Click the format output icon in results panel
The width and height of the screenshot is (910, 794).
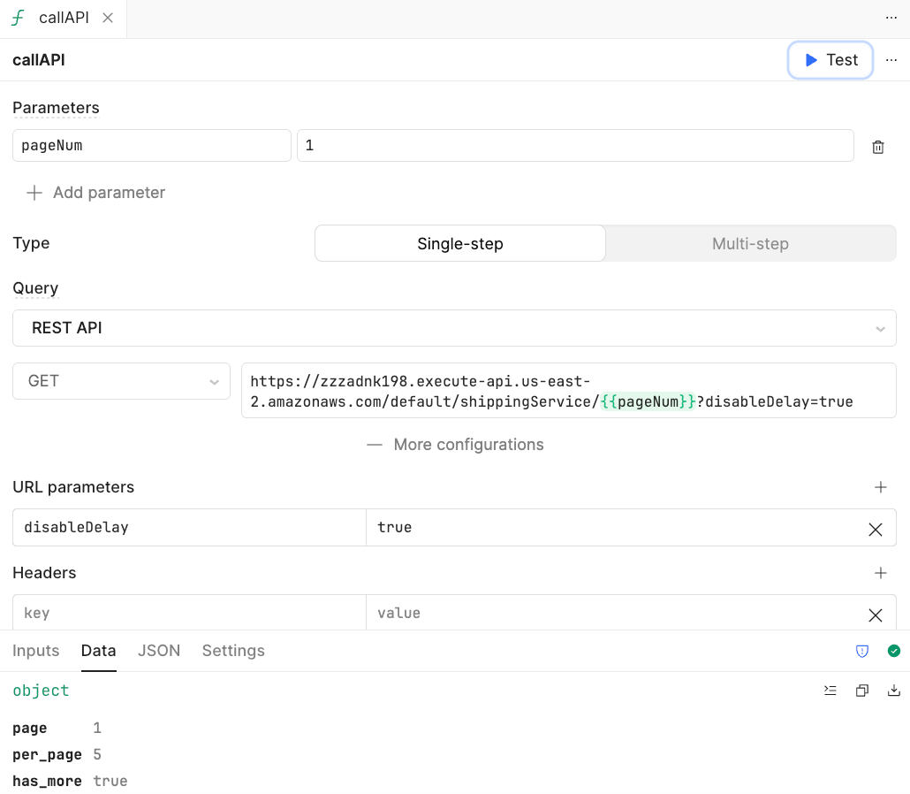pos(830,691)
